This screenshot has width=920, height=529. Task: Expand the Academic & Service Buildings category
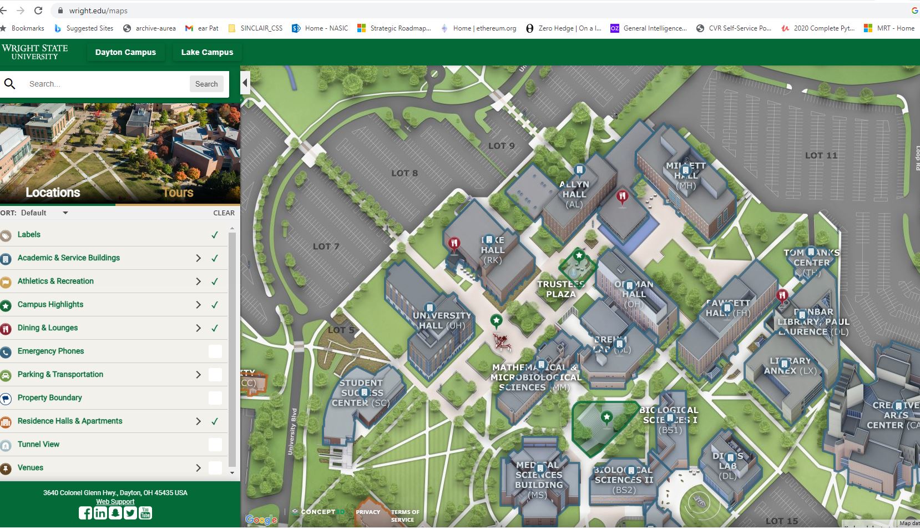pos(198,258)
